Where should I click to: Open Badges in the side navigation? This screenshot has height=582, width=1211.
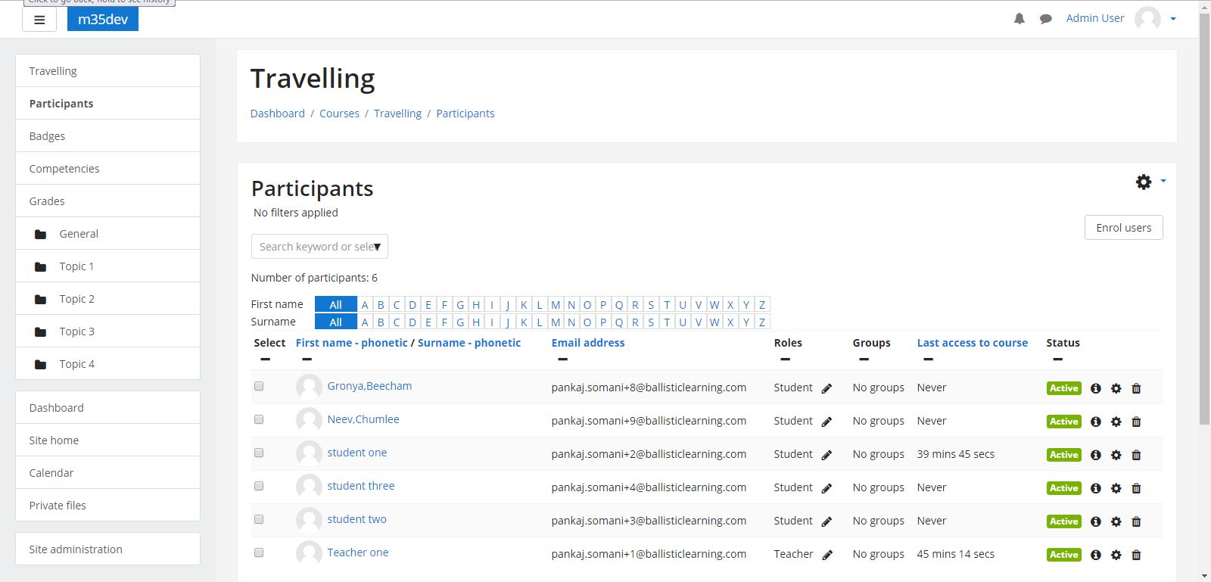click(x=107, y=136)
